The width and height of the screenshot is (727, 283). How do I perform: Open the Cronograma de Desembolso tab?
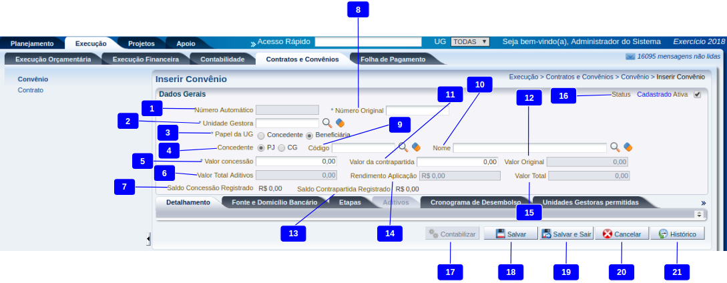[x=475, y=202]
